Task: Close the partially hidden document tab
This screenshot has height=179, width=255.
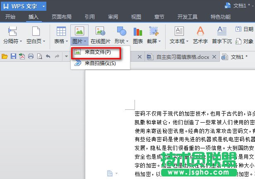Action: point(140,57)
